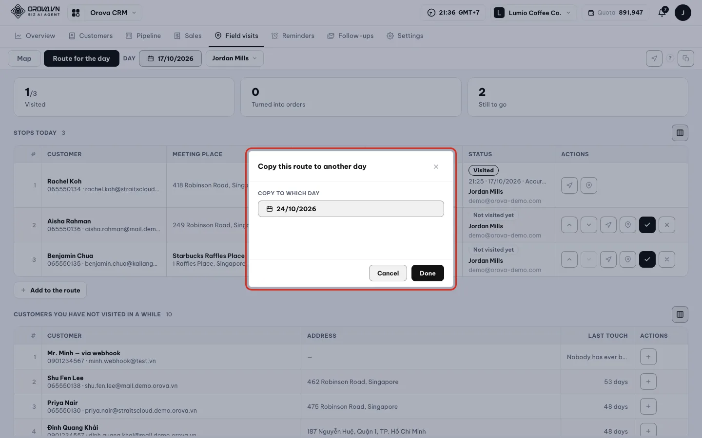Click the 21:36 GMT+7 clock
Viewport: 702px width, 438px height.
click(x=453, y=13)
